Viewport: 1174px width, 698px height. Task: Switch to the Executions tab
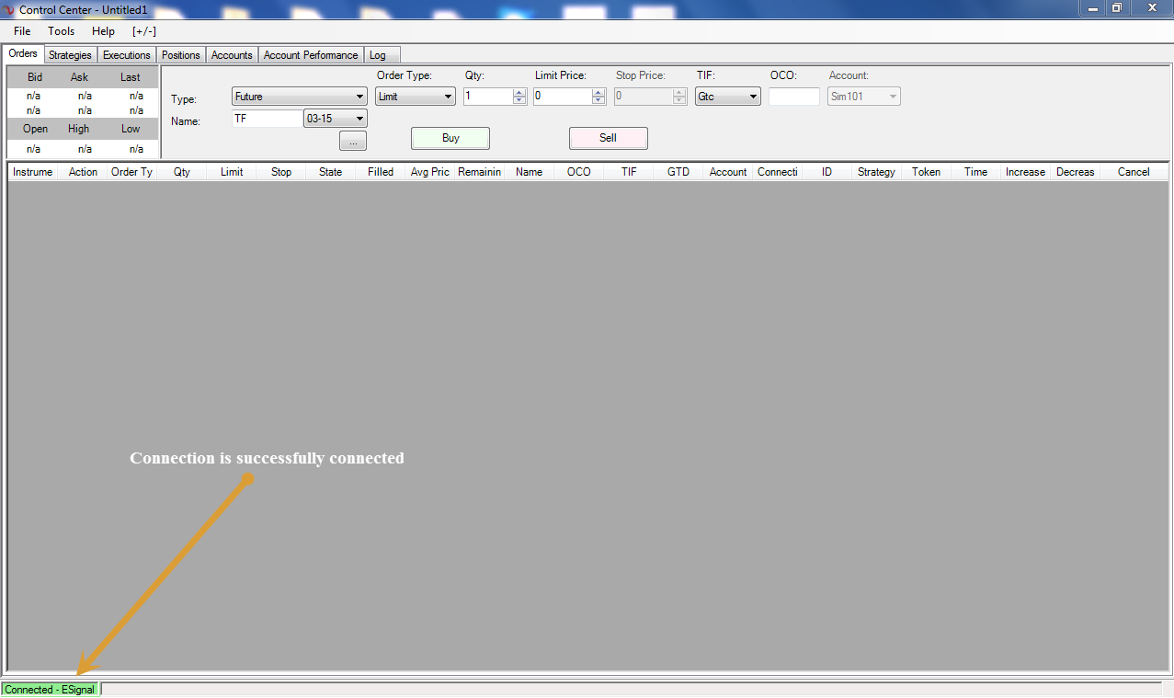click(x=126, y=55)
